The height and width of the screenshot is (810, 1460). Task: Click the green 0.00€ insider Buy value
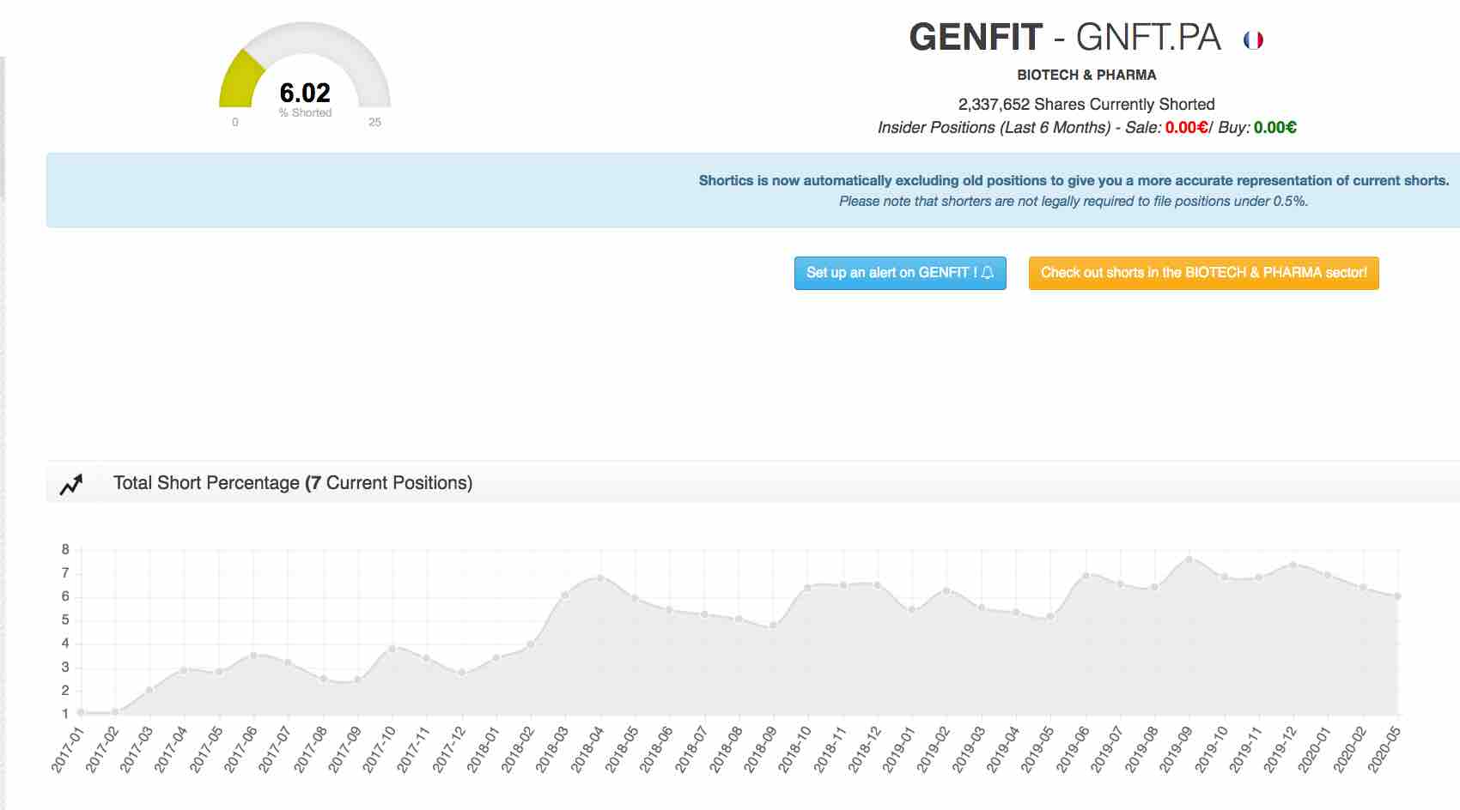[1274, 127]
